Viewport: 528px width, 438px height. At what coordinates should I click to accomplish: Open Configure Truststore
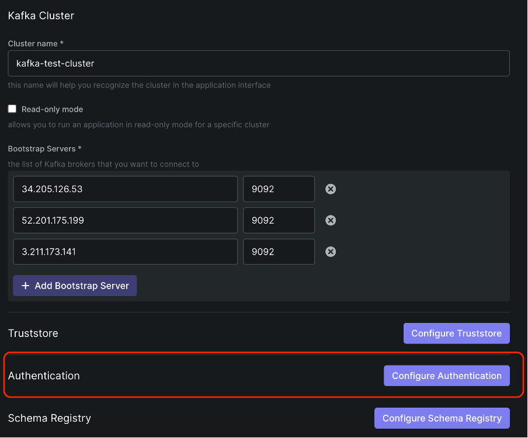456,333
